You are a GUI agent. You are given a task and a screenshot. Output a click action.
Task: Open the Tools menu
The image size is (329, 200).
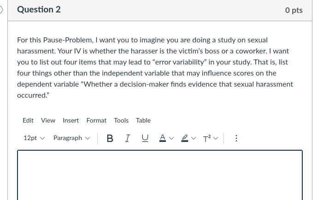[121, 120]
